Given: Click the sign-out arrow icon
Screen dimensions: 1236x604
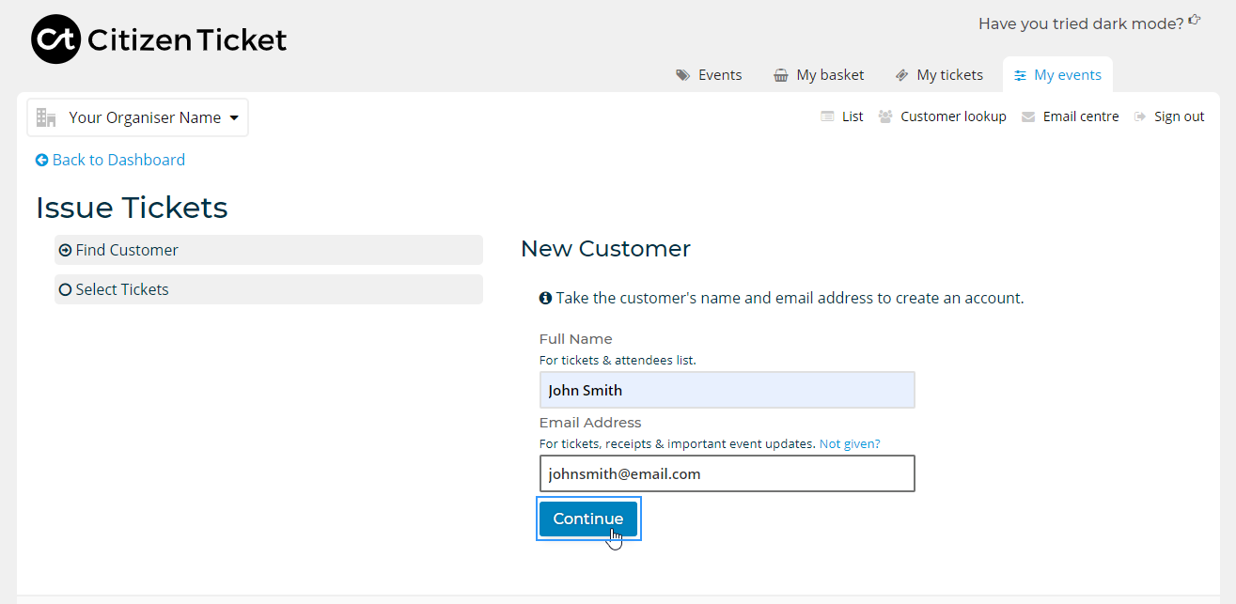Looking at the screenshot, I should coord(1140,116).
